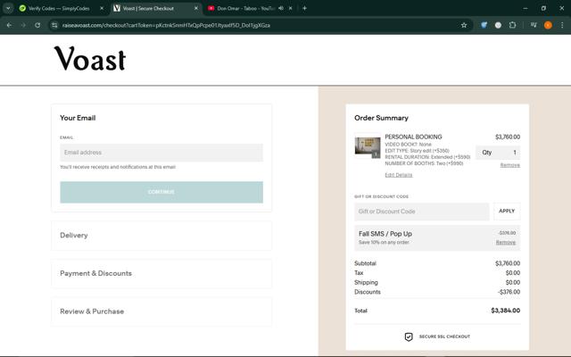The image size is (571, 357).
Task: Click the Qty quantity field
Action: (498, 153)
